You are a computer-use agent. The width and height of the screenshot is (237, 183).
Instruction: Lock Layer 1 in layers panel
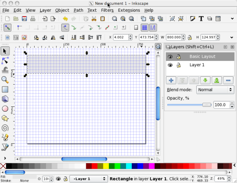click(179, 65)
